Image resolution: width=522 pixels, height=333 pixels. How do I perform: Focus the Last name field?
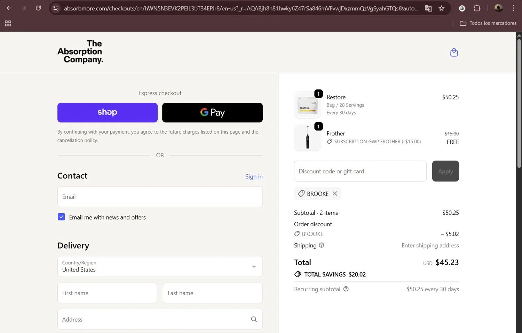[213, 293]
